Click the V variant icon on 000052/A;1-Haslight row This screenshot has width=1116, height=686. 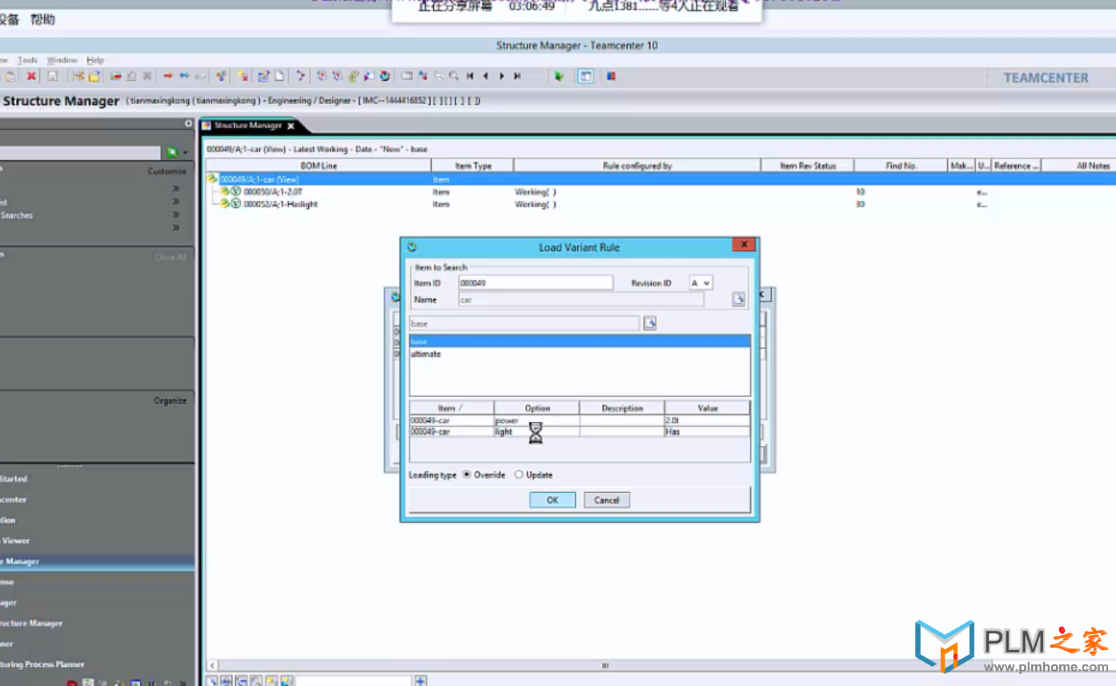(x=236, y=204)
